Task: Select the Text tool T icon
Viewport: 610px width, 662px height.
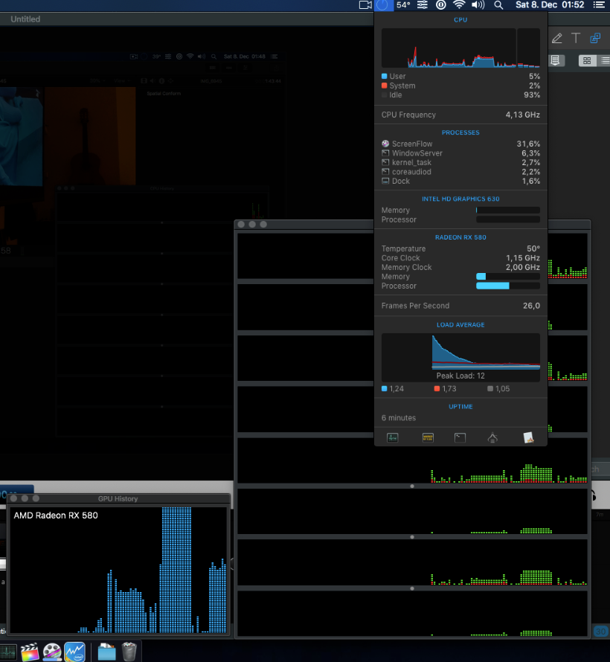Action: pos(575,38)
